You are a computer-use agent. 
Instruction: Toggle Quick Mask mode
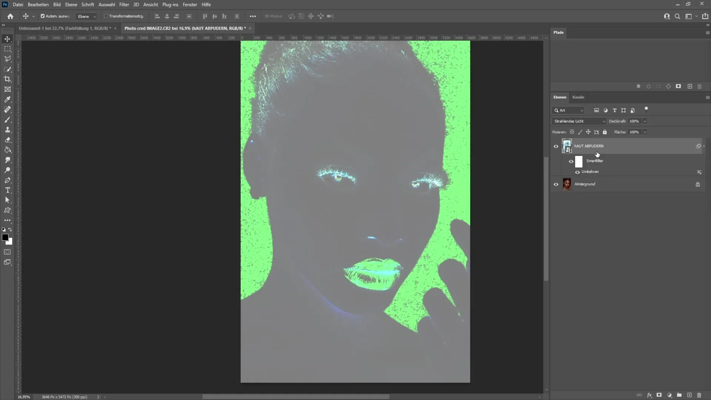(x=7, y=252)
